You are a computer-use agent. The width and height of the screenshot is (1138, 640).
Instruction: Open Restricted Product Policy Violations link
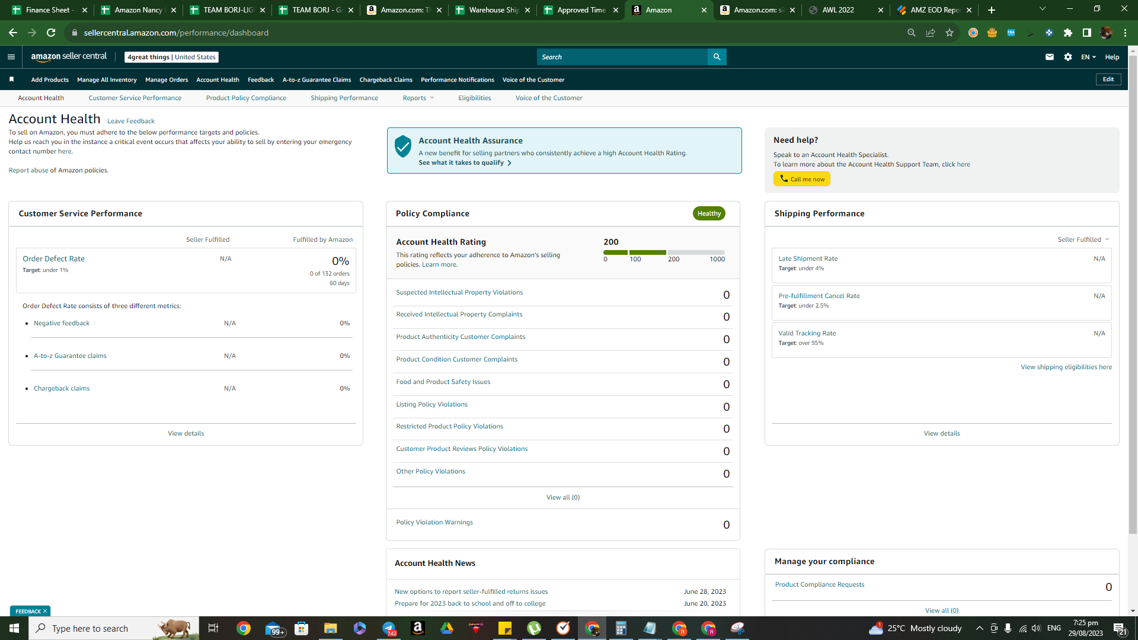(x=449, y=426)
